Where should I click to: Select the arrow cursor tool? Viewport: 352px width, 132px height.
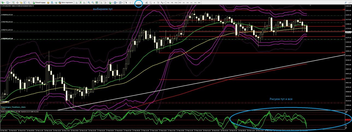click(x=126, y=2)
